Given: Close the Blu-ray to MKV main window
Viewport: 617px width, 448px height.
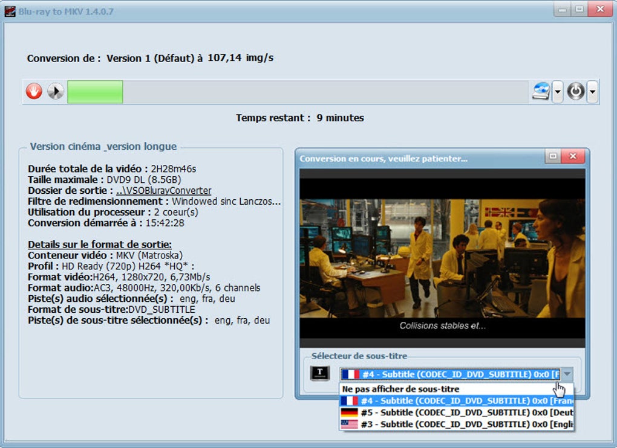Looking at the screenshot, I should [600, 10].
